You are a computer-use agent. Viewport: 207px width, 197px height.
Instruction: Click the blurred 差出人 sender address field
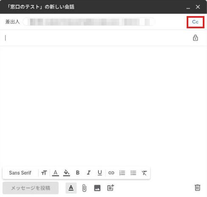89,22
